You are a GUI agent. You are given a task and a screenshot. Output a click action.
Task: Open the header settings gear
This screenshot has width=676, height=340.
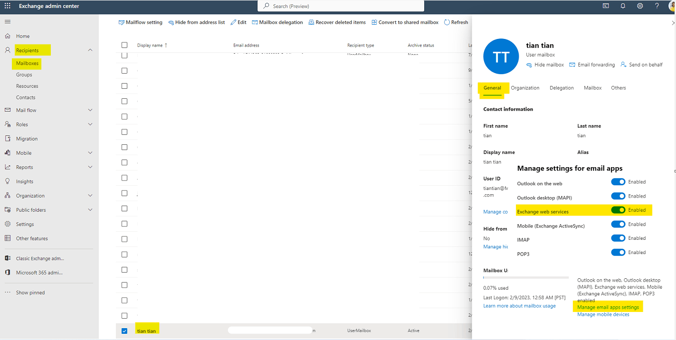coord(640,6)
